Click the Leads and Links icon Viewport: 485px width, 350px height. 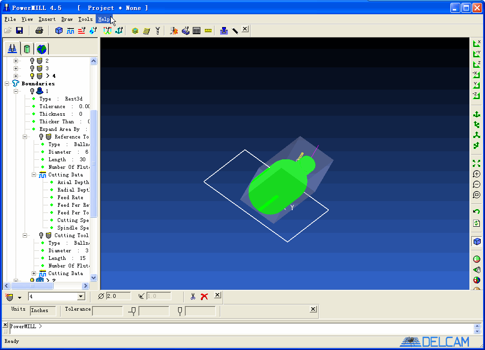108,30
